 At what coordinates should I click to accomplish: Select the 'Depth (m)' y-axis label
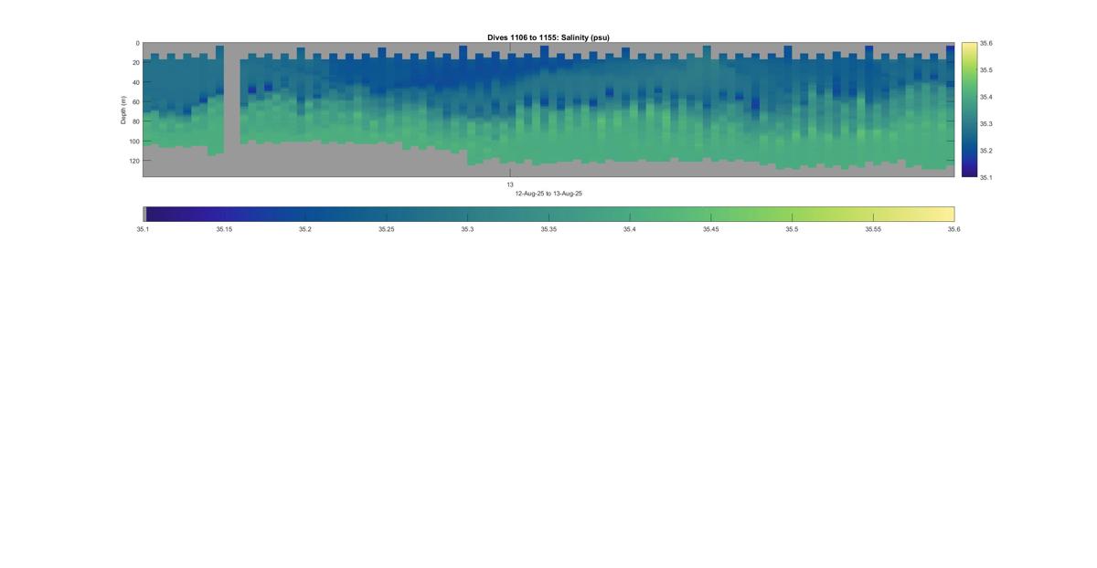pos(123,110)
